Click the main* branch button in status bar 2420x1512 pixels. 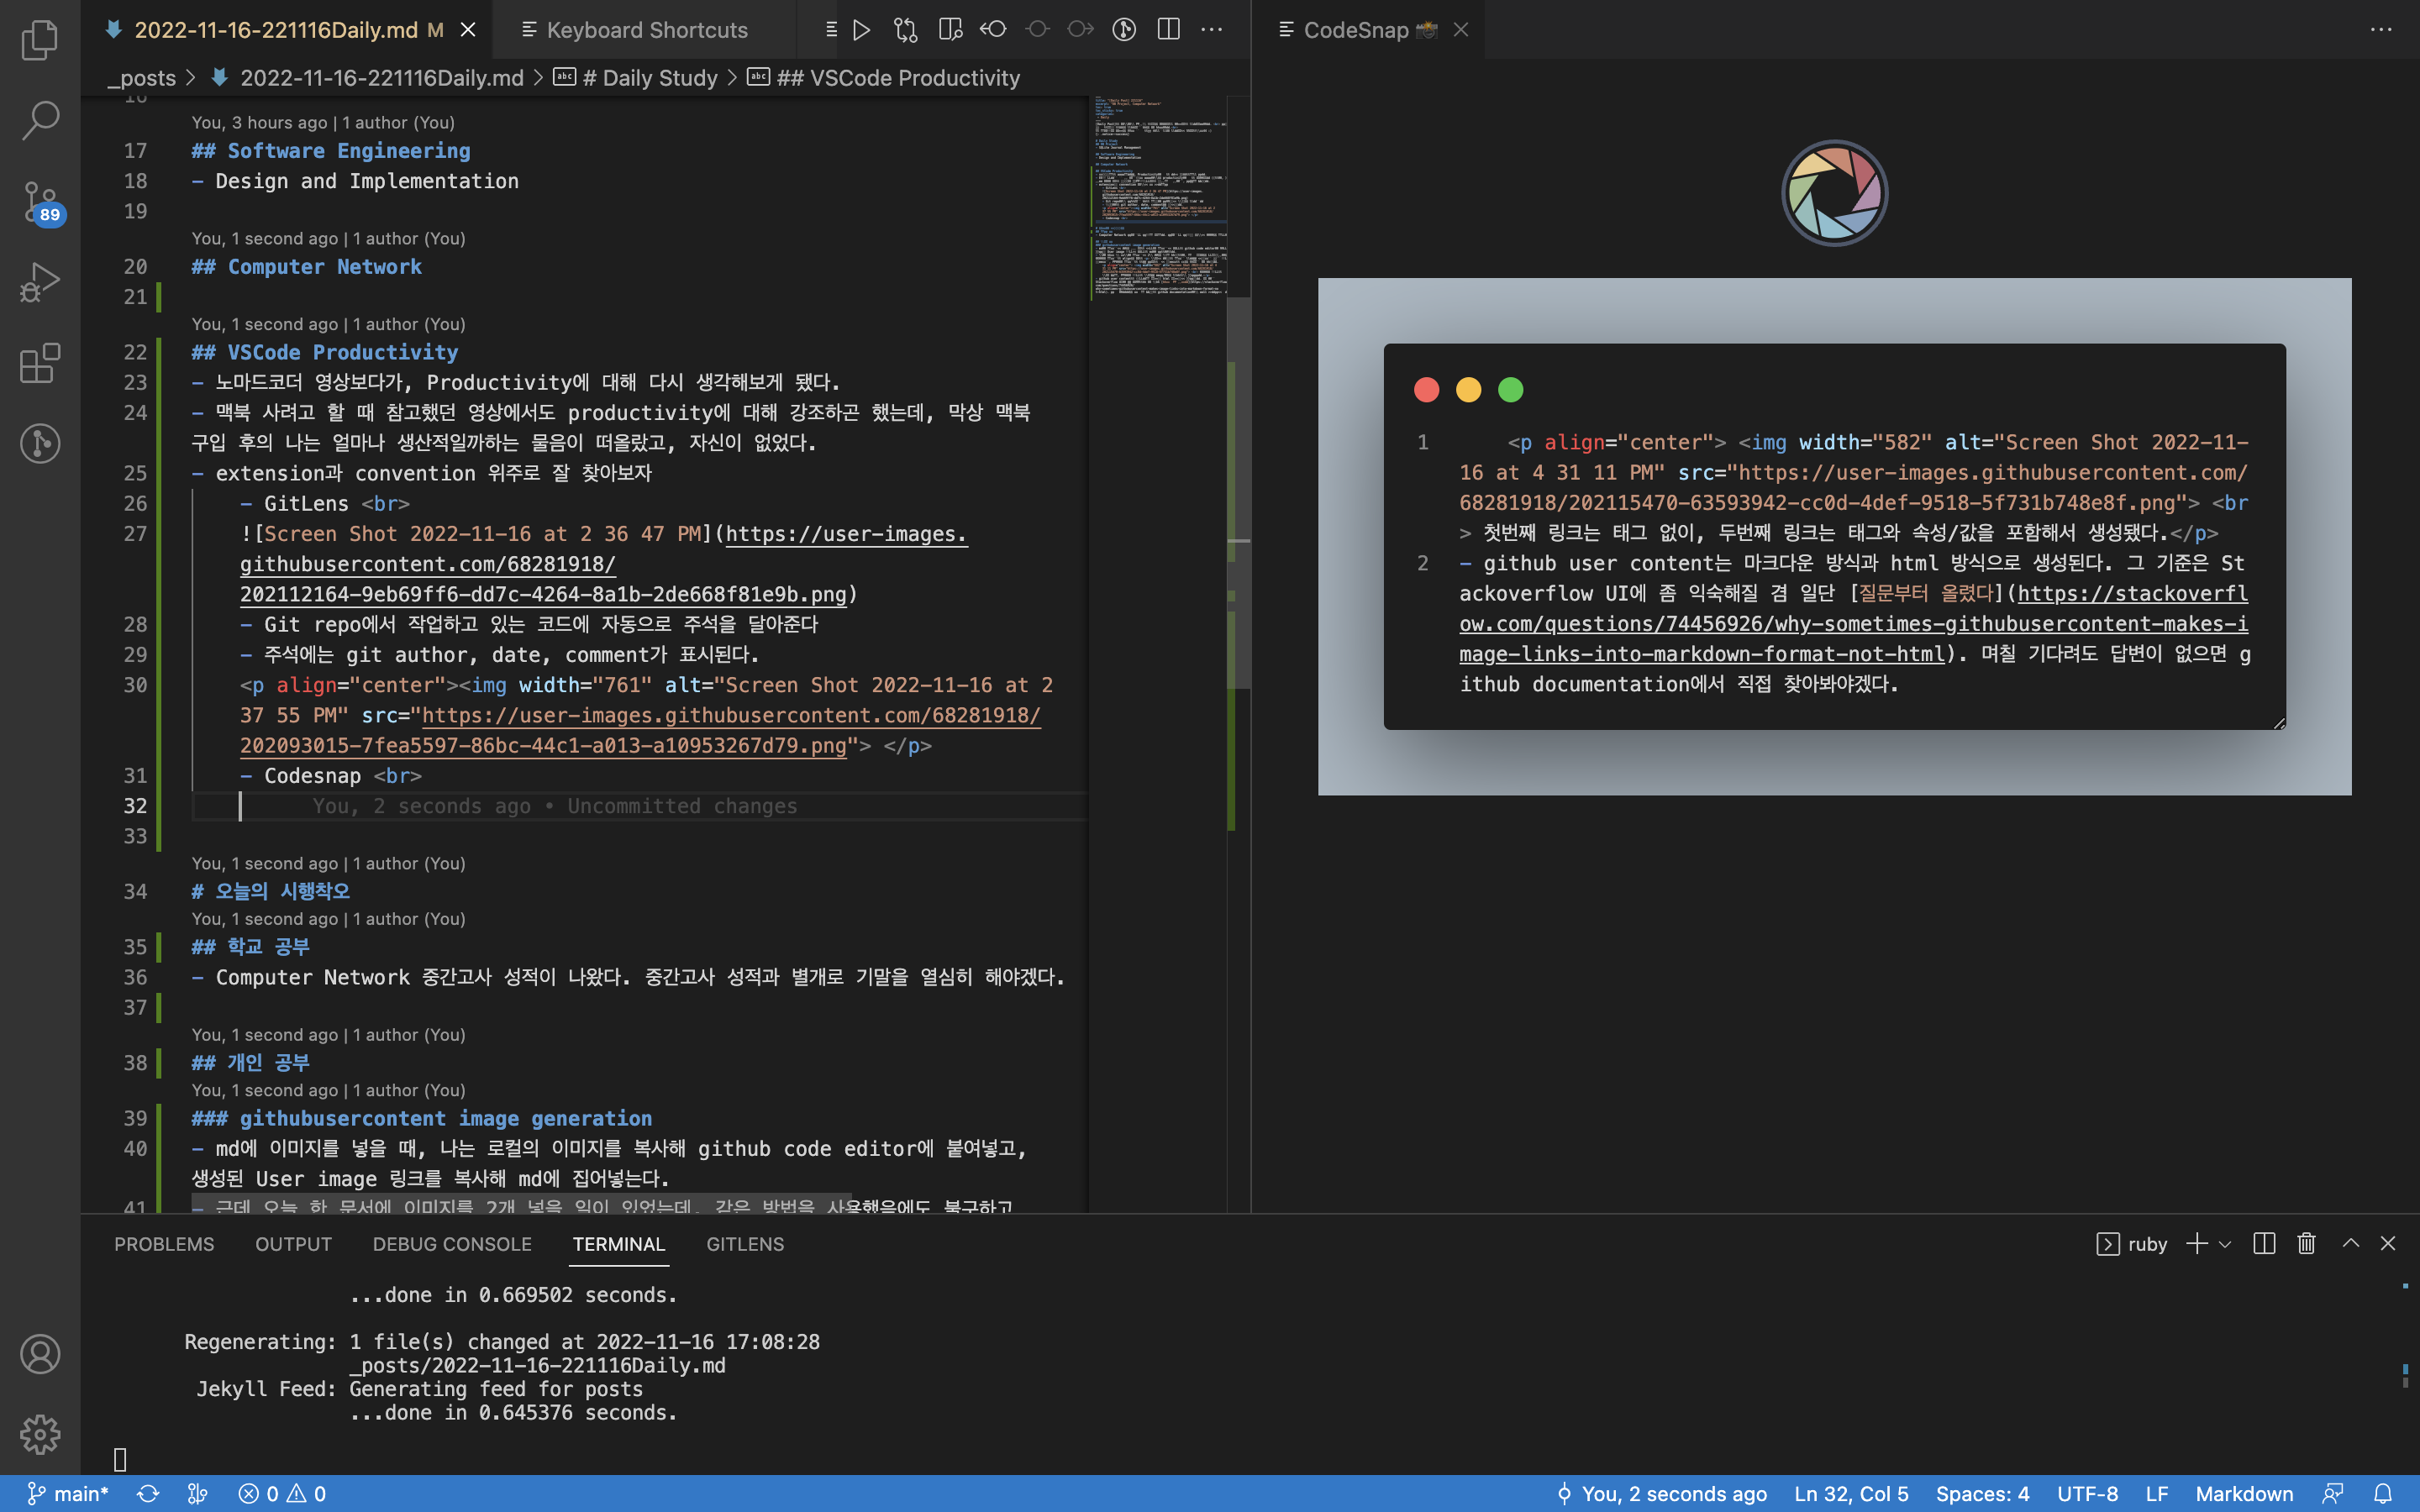tap(68, 1493)
